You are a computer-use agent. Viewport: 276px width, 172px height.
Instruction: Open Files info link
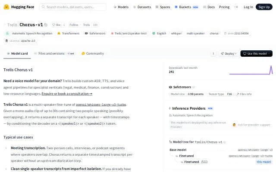point(244,94)
